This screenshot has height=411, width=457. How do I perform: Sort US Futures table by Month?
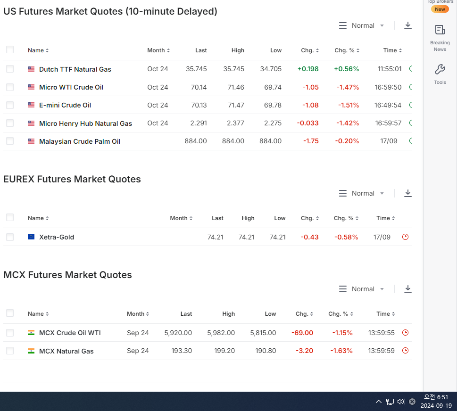(158, 50)
